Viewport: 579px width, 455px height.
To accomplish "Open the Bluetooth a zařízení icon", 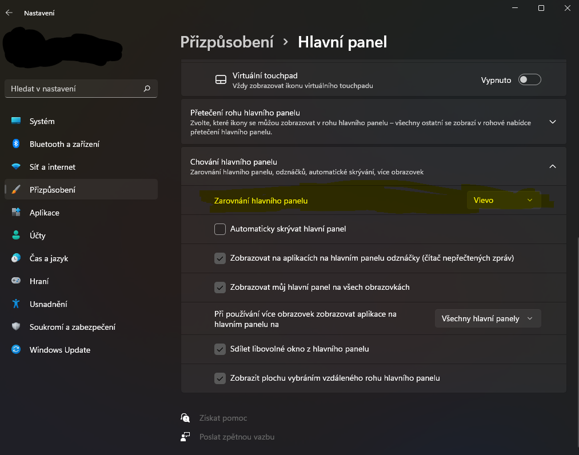I will tap(16, 144).
